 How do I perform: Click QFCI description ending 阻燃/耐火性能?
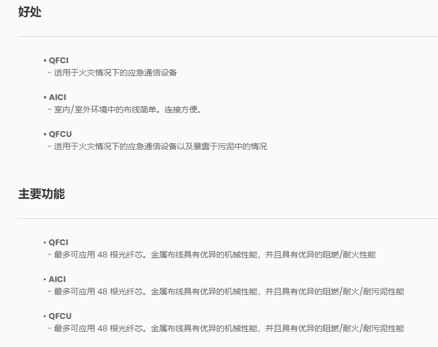[x=215, y=255]
